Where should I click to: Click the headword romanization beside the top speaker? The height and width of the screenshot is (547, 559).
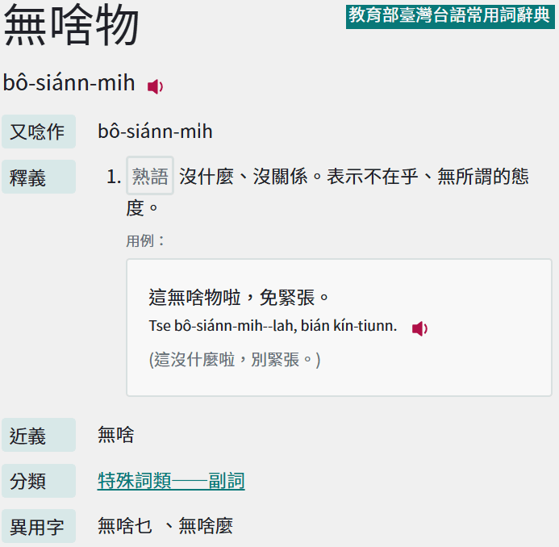coord(69,83)
